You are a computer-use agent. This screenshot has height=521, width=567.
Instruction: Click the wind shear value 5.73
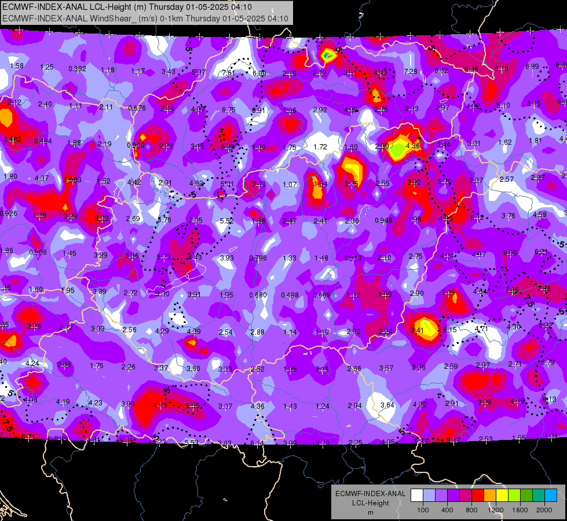pos(164,256)
